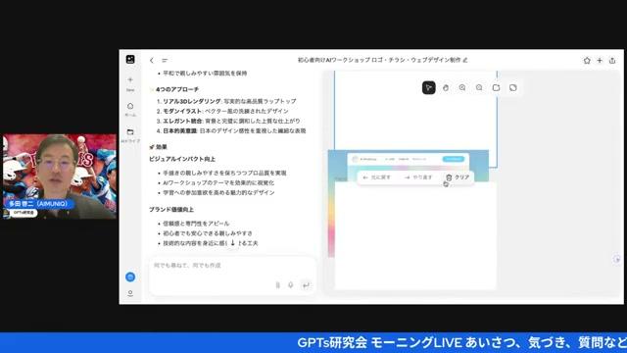This screenshot has height=353, width=627.
Task: Click the 4つのアプローチ heading
Action: click(x=177, y=89)
